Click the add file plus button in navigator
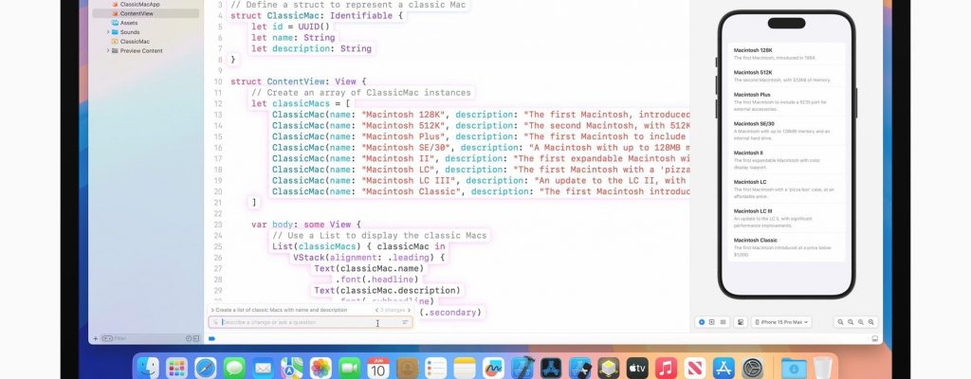This screenshot has width=971, height=379. (95, 338)
